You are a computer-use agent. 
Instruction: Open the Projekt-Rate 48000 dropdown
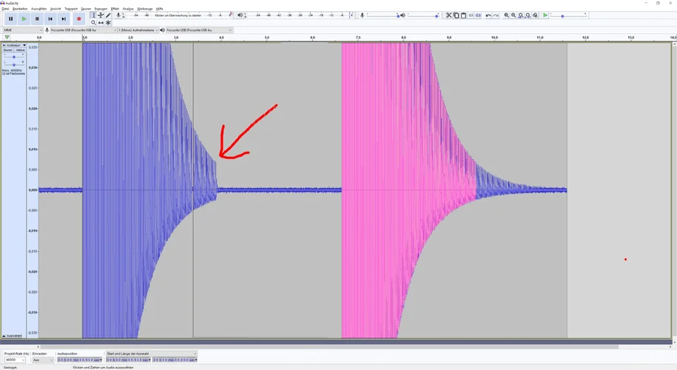click(15, 360)
